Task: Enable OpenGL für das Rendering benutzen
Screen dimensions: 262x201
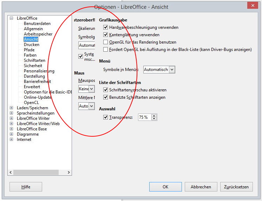Action: [105, 42]
